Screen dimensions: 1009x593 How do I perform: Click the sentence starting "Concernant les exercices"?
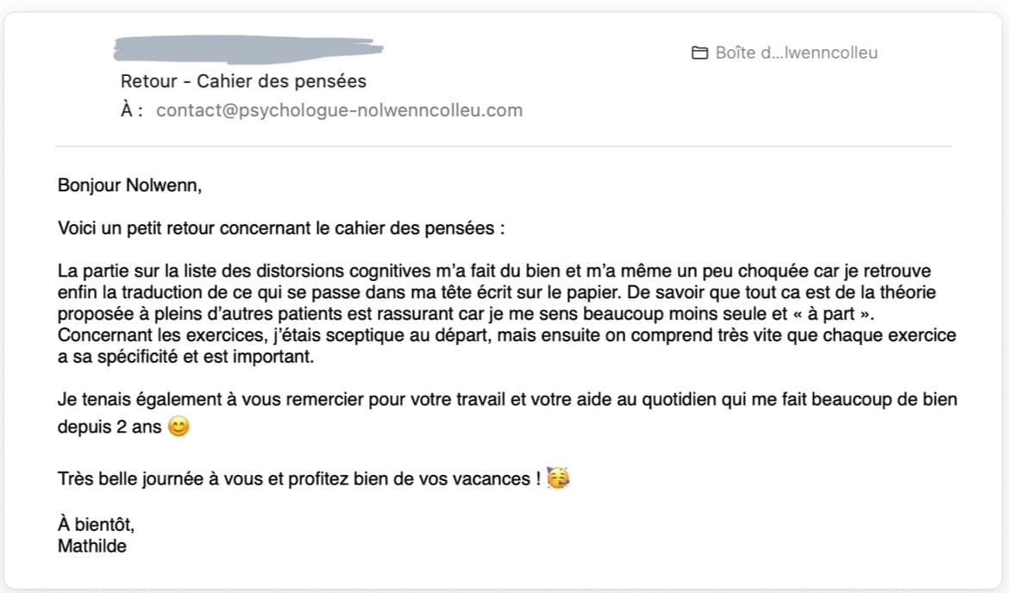click(x=345, y=334)
